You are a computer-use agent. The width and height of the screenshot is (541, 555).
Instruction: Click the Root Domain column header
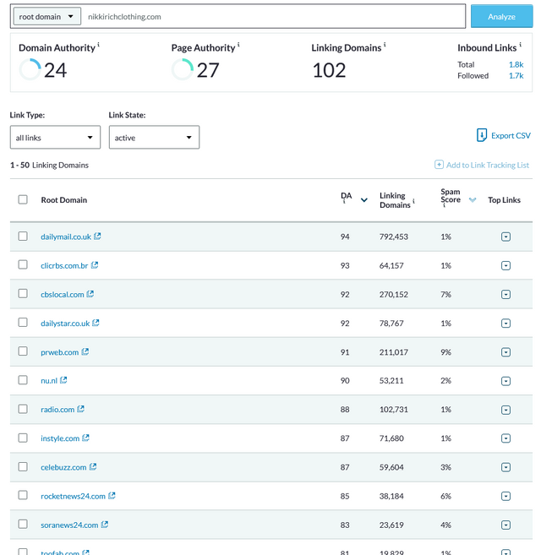[63, 200]
